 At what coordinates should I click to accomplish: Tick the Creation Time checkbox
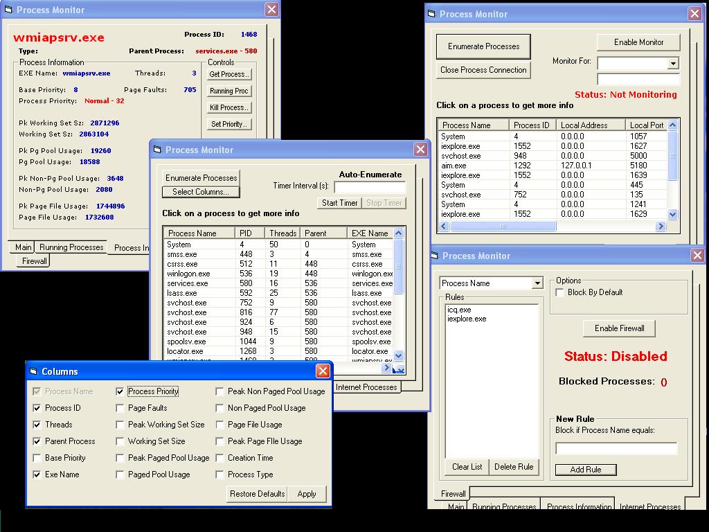pos(220,458)
